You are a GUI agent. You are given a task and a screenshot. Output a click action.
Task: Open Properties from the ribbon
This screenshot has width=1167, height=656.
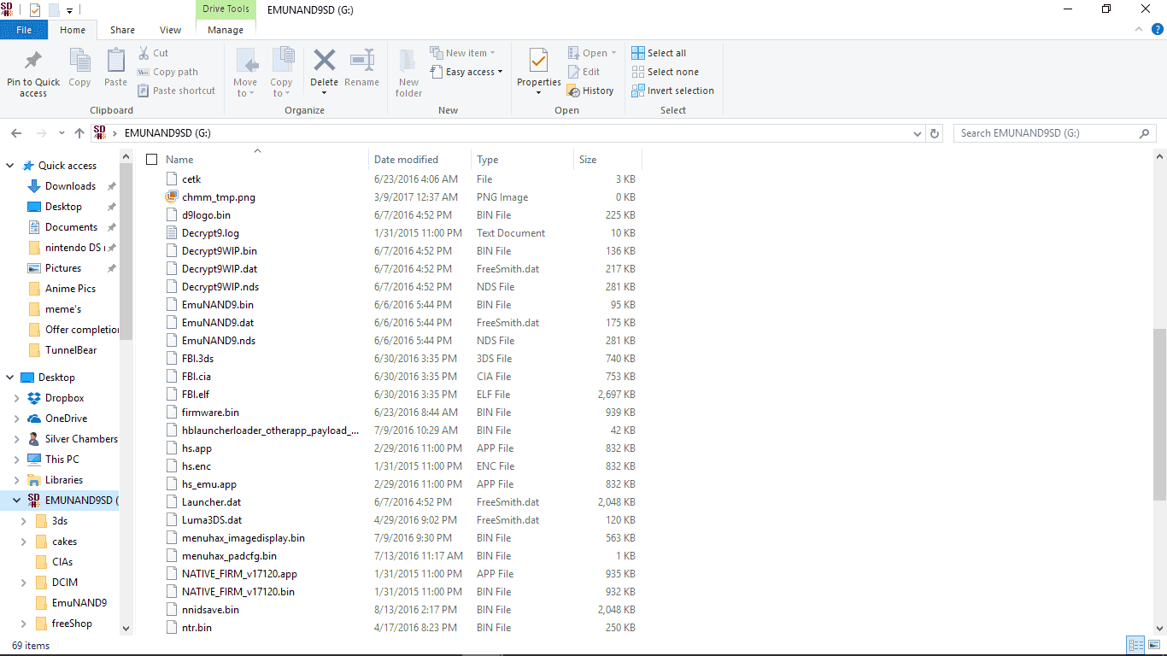click(x=539, y=73)
